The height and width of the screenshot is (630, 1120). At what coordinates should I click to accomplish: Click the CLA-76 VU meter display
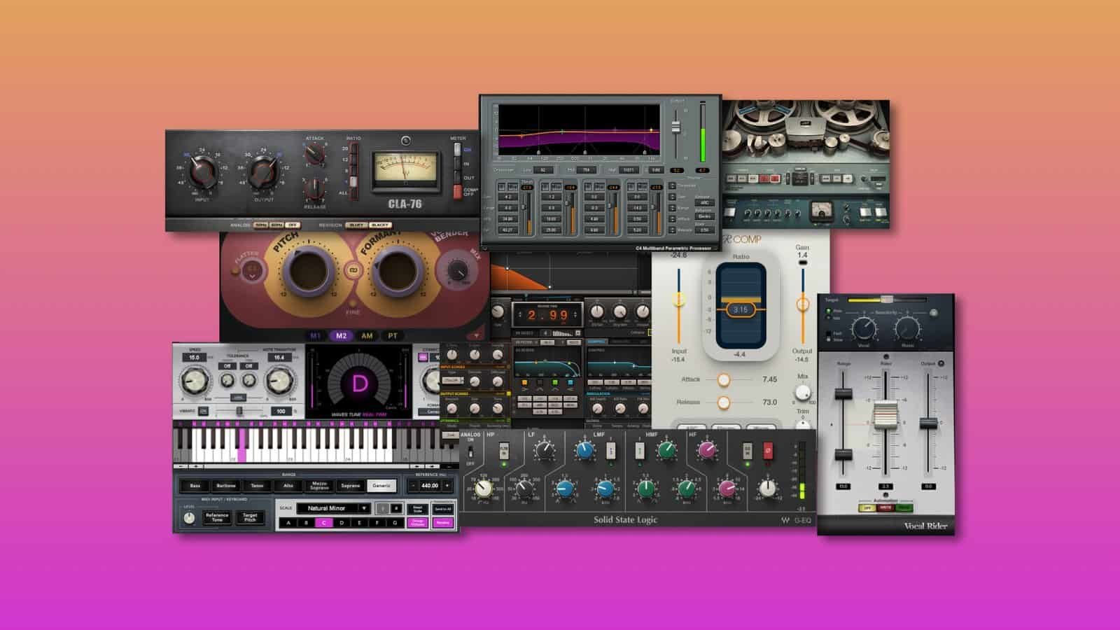tap(405, 170)
